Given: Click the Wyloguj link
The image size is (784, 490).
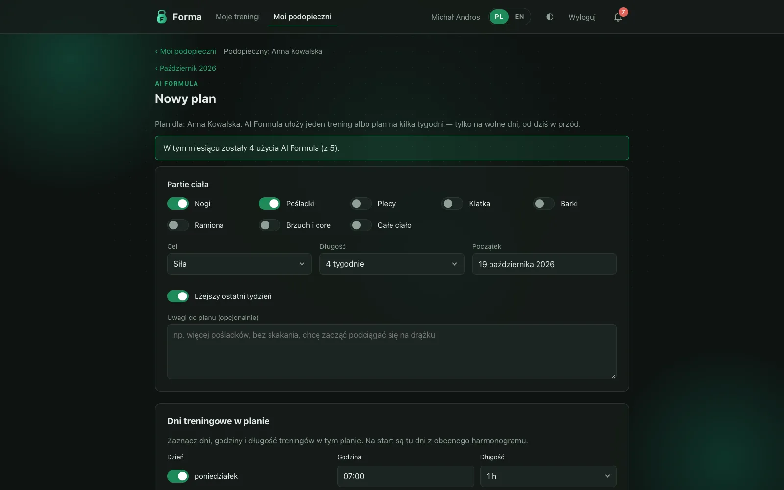Looking at the screenshot, I should tap(582, 17).
